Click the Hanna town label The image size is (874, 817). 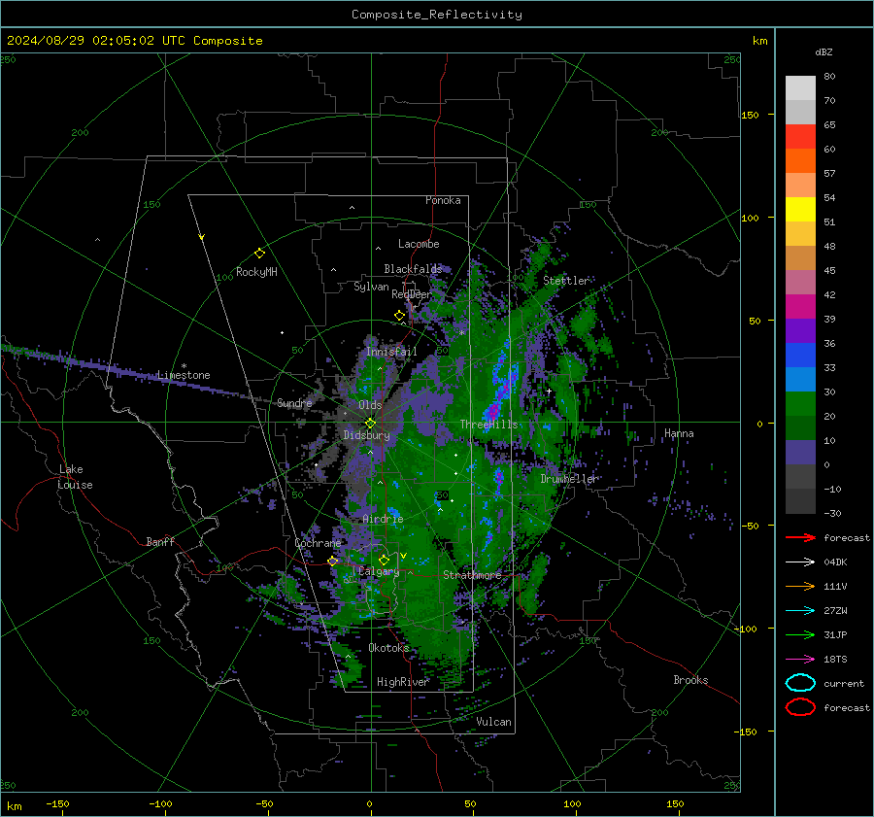pyautogui.click(x=679, y=433)
